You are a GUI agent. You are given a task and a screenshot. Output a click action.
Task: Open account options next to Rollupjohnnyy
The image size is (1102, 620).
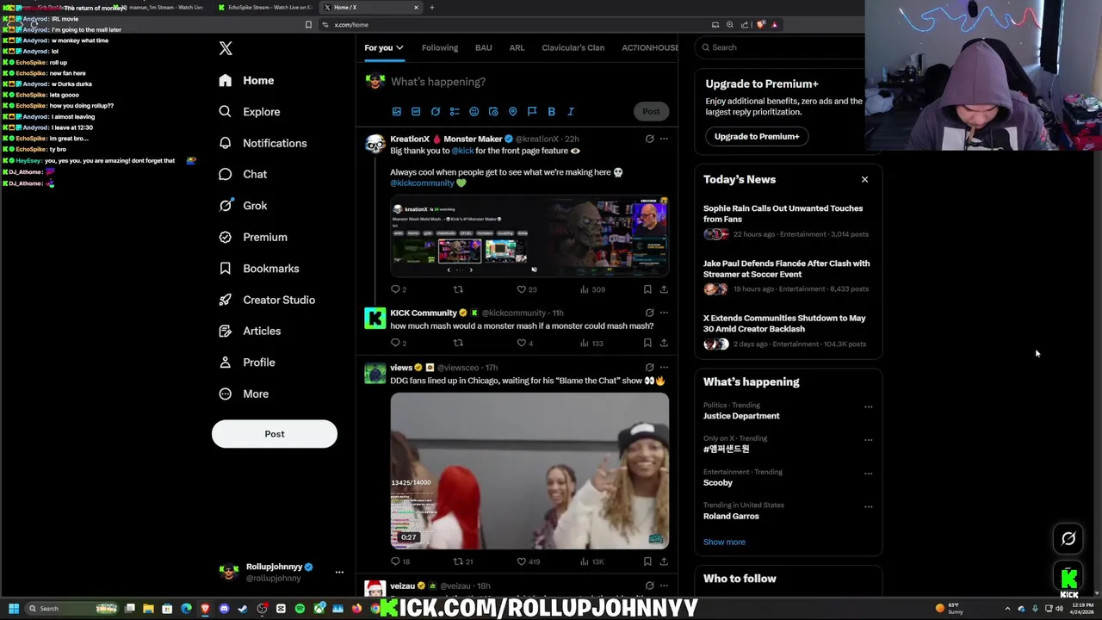pyautogui.click(x=339, y=573)
